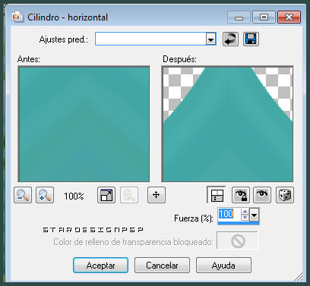Decrease Fuerza value with down arrow
Screen dimensions: 310x286
point(245,218)
